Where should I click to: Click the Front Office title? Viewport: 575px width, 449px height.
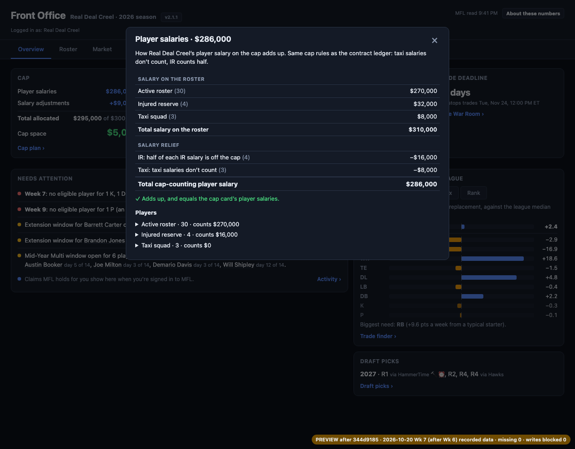tap(38, 16)
